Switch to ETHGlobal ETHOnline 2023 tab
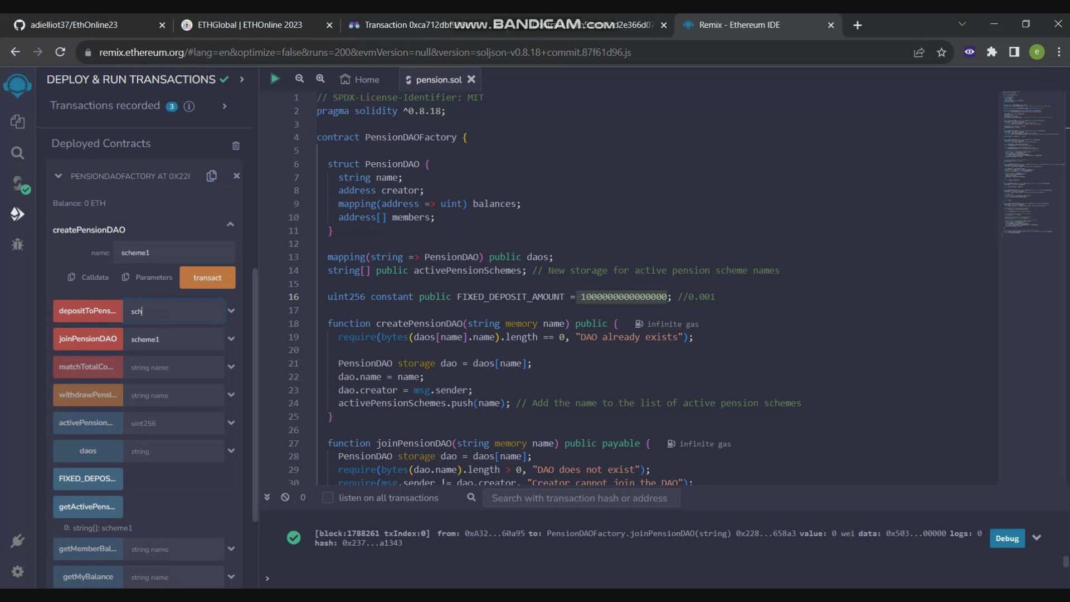The image size is (1070, 602). (256, 25)
